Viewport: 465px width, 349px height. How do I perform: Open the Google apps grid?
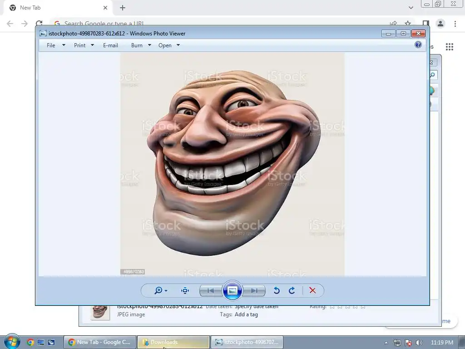[450, 47]
